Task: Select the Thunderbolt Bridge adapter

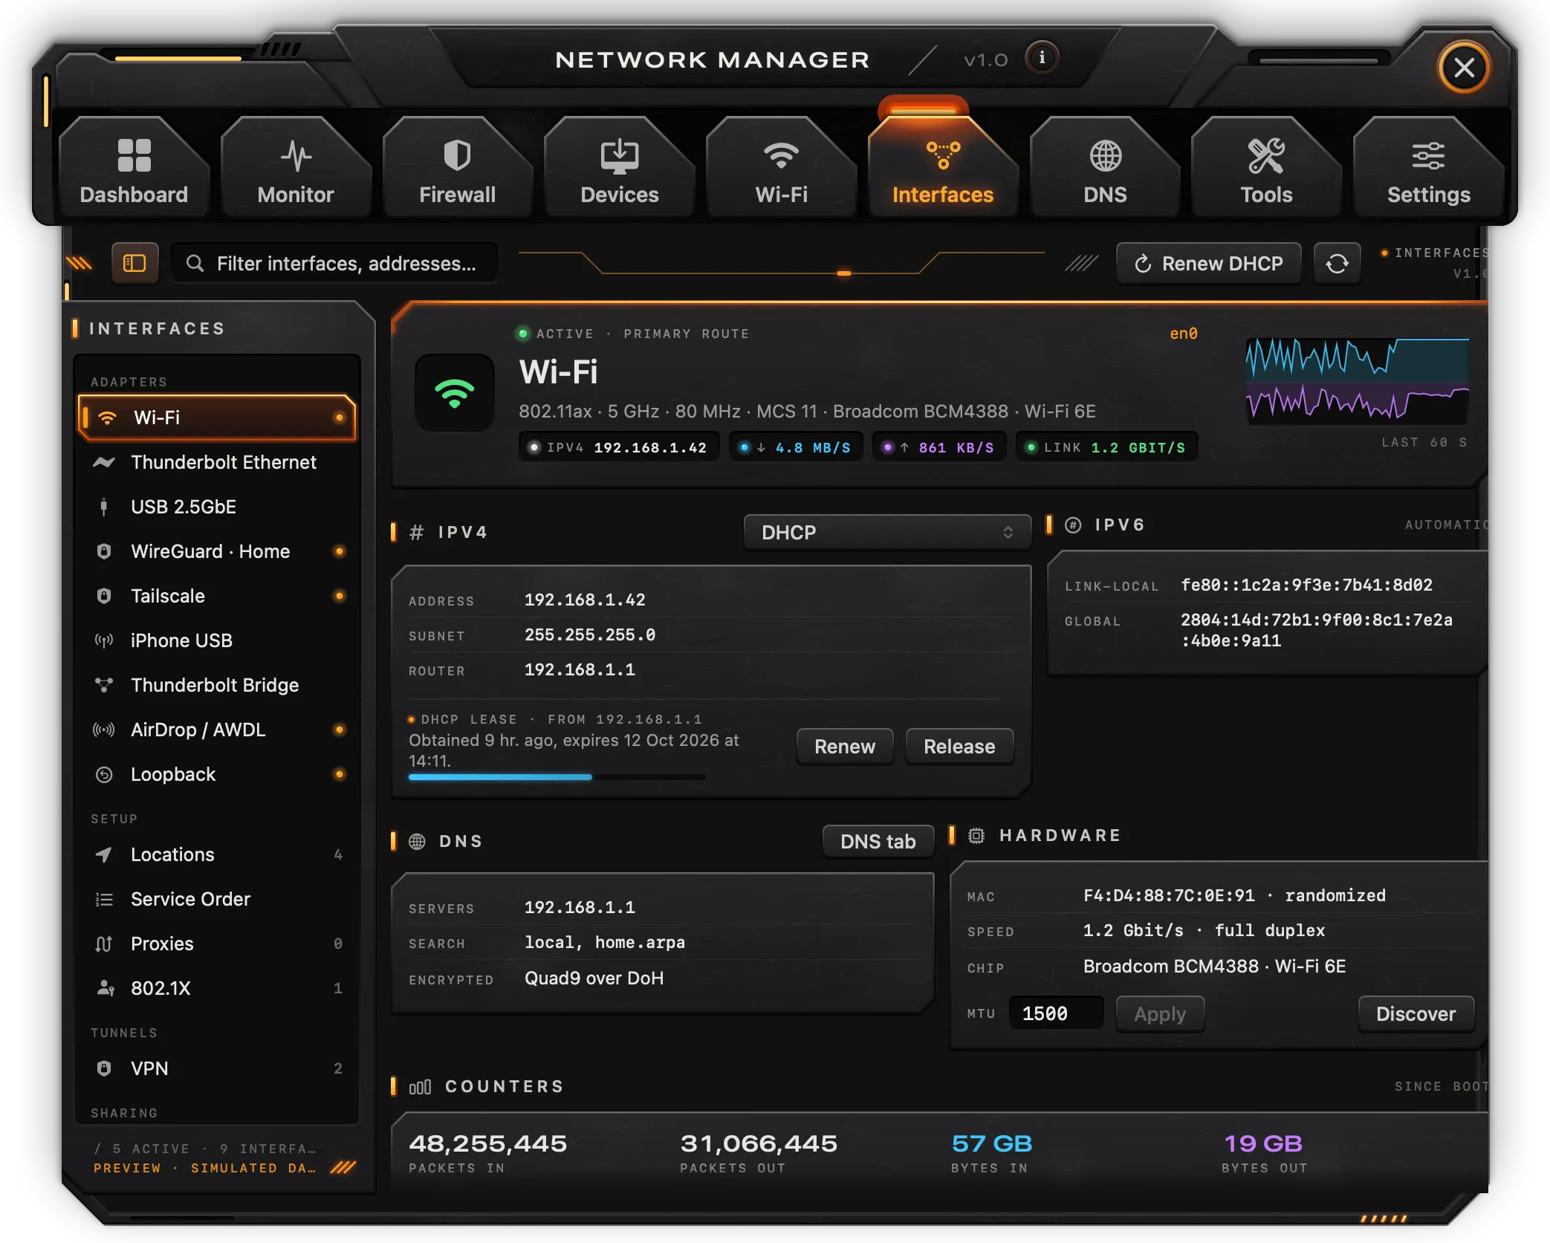Action: pyautogui.click(x=217, y=685)
